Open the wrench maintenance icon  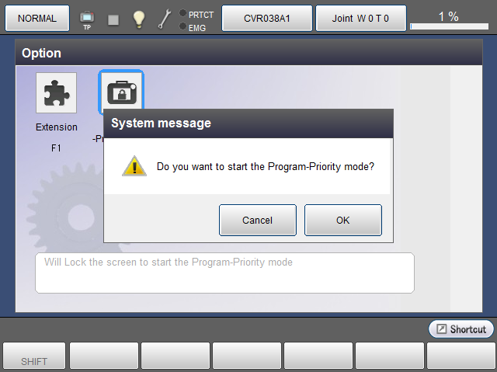pyautogui.click(x=165, y=19)
